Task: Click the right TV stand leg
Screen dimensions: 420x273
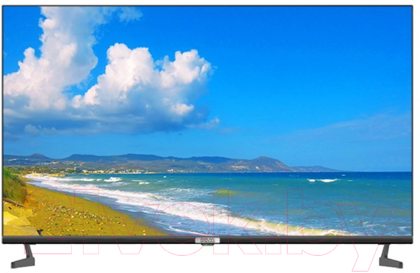Action: click(x=391, y=256)
